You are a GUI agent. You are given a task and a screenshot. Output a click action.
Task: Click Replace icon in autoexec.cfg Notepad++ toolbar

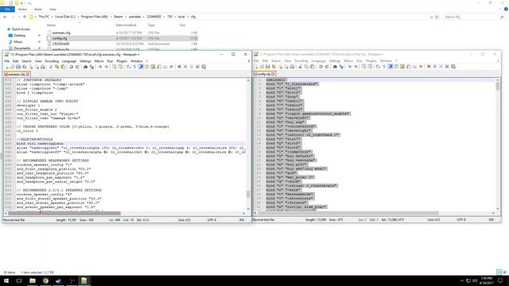point(91,67)
